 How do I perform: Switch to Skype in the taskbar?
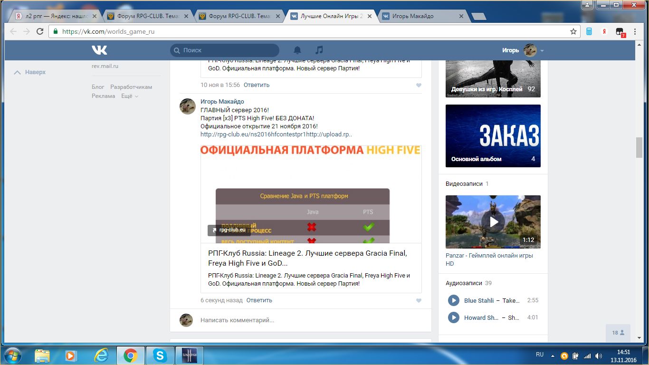[x=160, y=355]
